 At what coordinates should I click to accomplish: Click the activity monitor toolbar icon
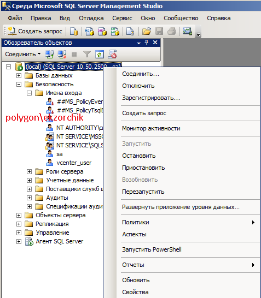pos(188,31)
